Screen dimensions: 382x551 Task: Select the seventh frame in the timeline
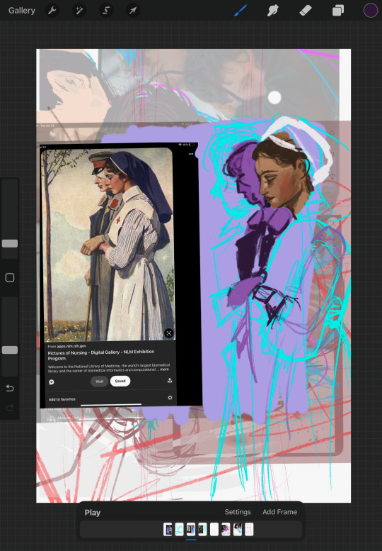point(238,529)
